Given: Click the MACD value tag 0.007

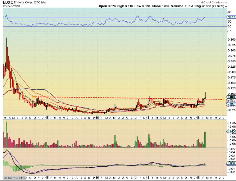Looking at the screenshot, I should pyautogui.click(x=231, y=163).
